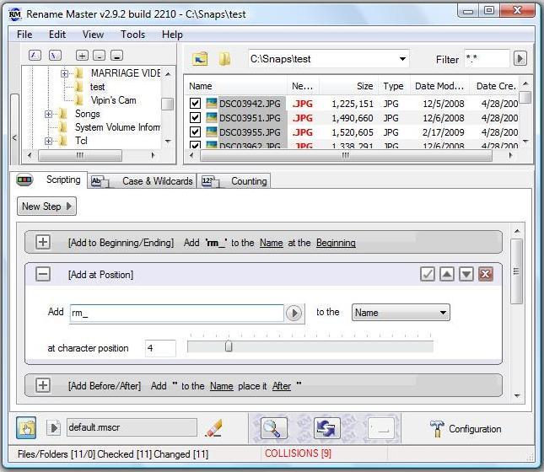This screenshot has height=472, width=544.
Task: Open the Tools menu
Action: click(132, 35)
